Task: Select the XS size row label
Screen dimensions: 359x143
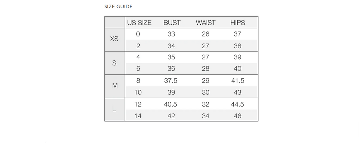Action: click(114, 39)
